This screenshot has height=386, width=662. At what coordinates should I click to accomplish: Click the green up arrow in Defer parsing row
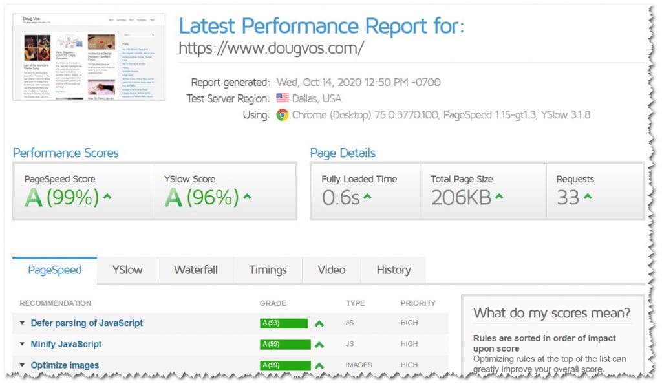point(319,324)
